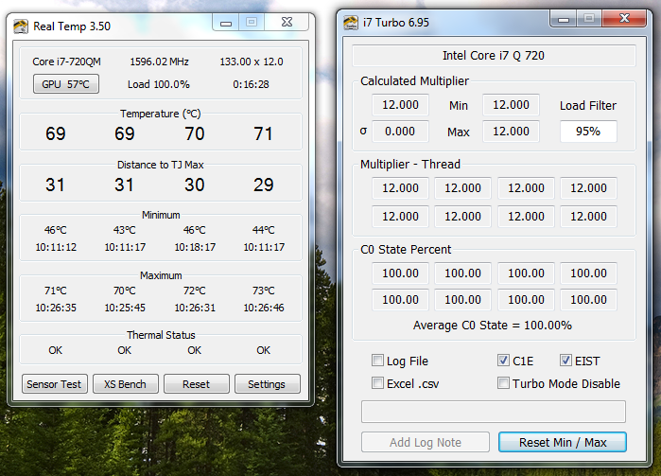661x476 pixels.
Task: Minimize the Real Temp window
Action: (226, 22)
